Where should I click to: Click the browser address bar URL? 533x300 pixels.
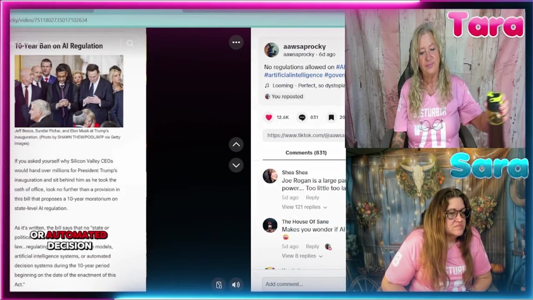point(49,20)
